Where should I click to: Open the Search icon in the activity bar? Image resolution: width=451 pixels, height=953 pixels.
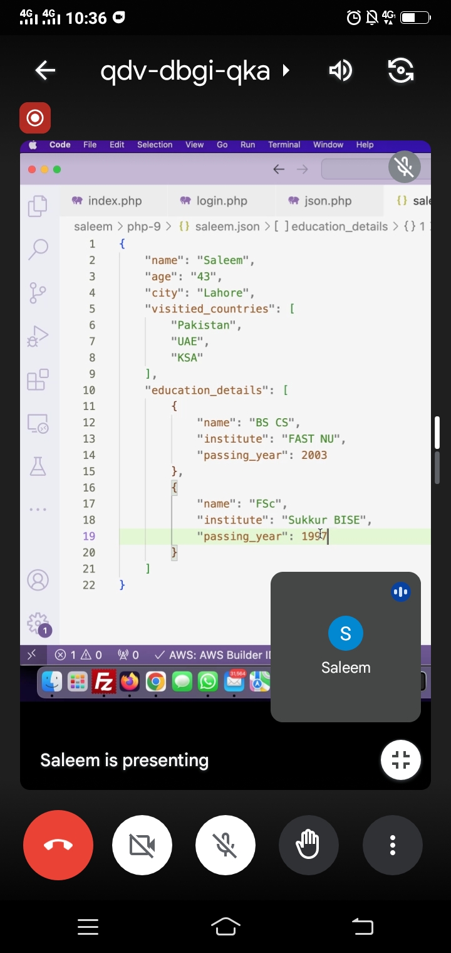click(x=38, y=249)
